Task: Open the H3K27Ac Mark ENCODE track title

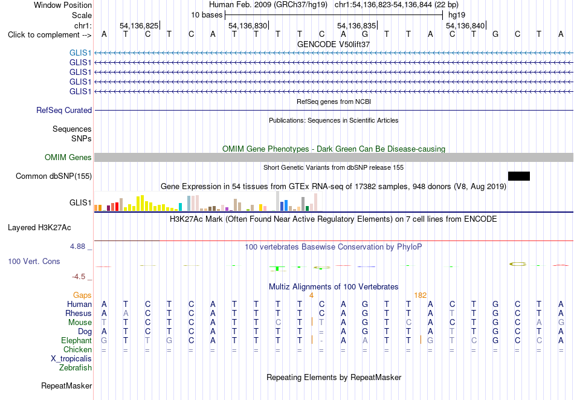Action: (334, 219)
